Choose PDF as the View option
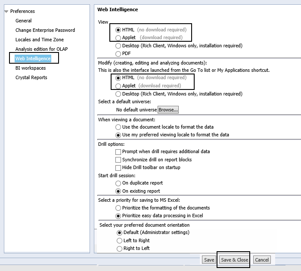The image size is (301, 271). [118, 54]
